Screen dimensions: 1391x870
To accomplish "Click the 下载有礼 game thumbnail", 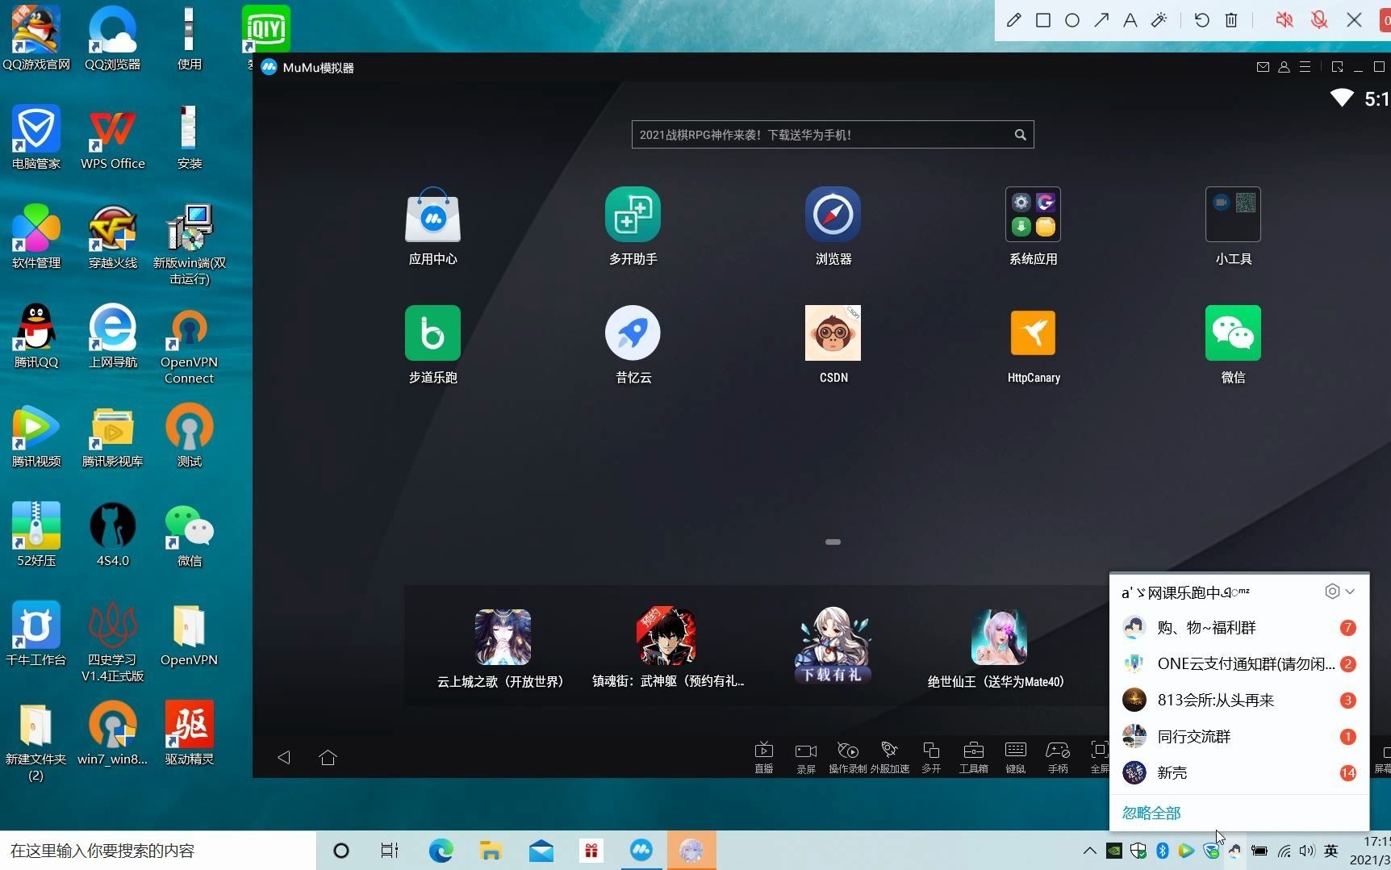I will click(833, 646).
